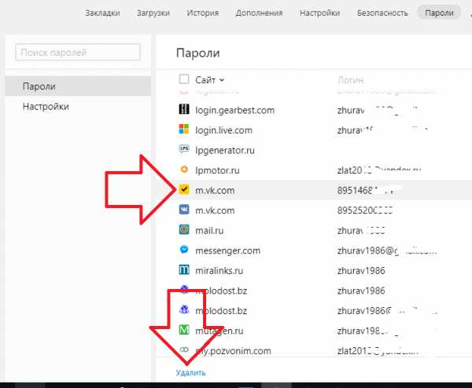Viewport: 472px width, 388px height.
Task: Uncheck the selected m.vk.com checkbox
Action: pos(184,189)
